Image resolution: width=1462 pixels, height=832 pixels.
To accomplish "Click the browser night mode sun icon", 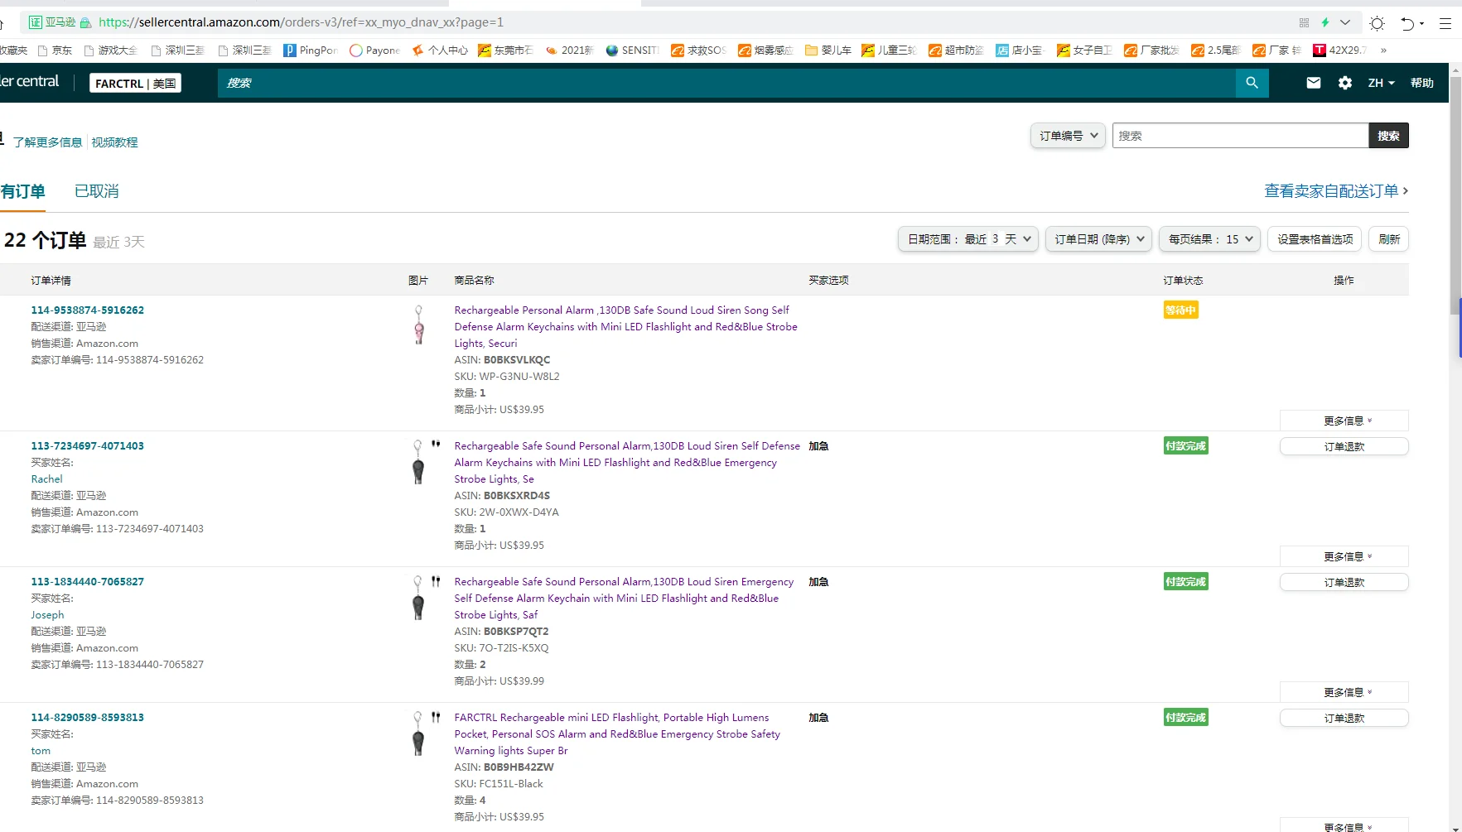I will click(1377, 23).
